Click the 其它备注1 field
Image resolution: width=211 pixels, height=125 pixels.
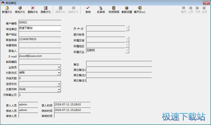coord(119,69)
